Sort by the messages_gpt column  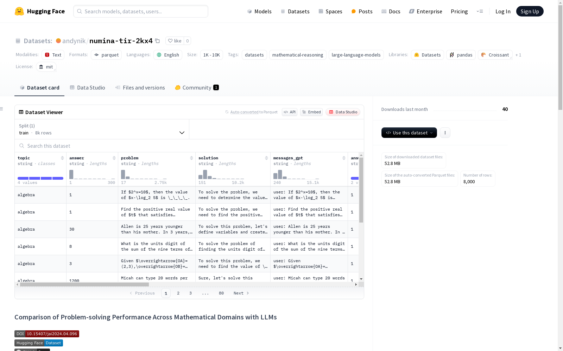[344, 158]
